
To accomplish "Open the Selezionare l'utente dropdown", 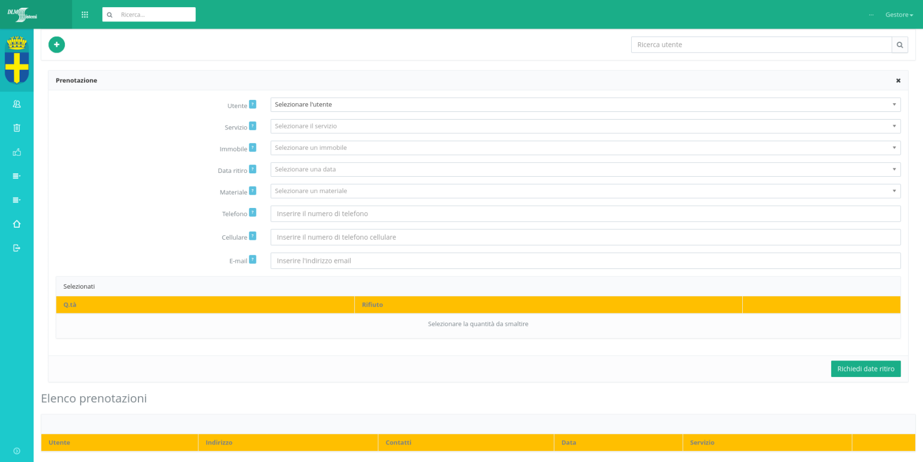I will pyautogui.click(x=585, y=105).
